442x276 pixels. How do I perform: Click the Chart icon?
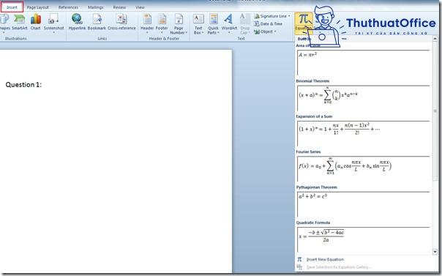tap(36, 22)
